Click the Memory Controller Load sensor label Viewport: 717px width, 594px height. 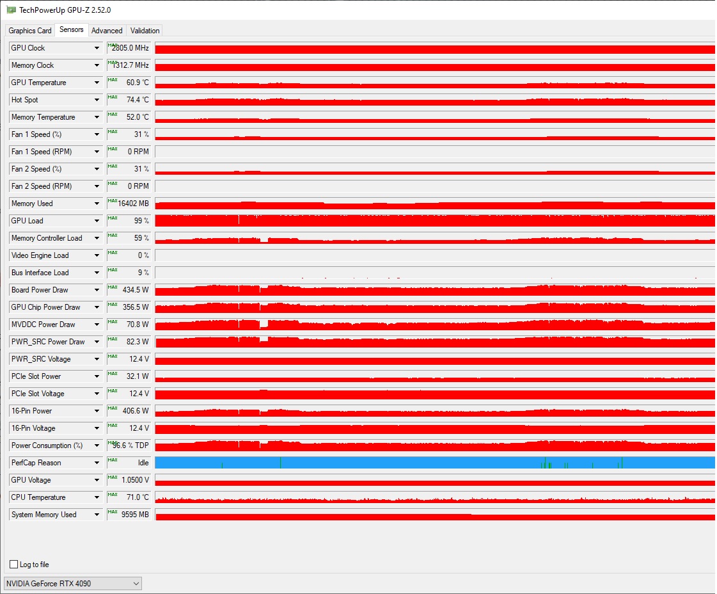coord(47,238)
